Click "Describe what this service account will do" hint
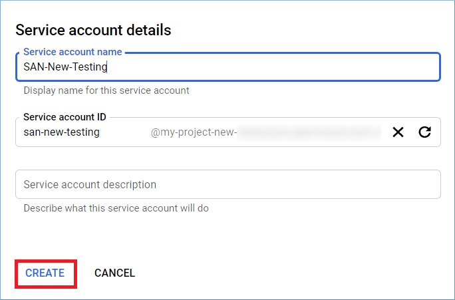 [x=116, y=208]
